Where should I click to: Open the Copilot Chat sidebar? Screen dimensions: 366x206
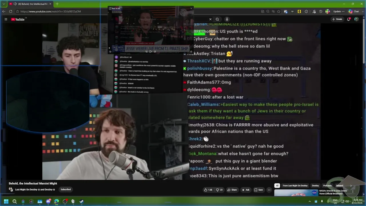point(354,11)
